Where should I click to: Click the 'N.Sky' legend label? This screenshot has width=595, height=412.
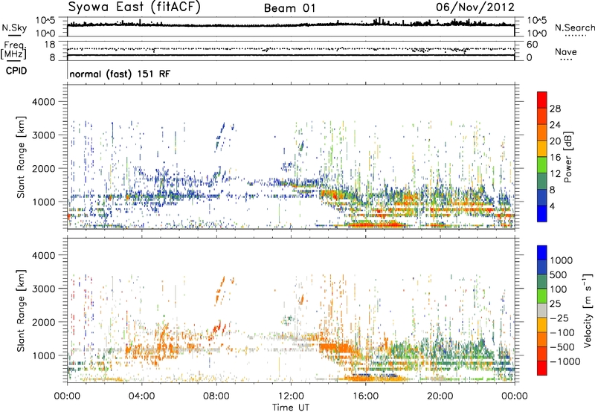coord(14,28)
